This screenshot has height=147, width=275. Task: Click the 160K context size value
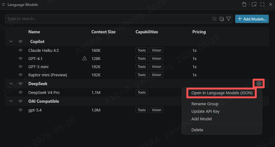point(96,51)
